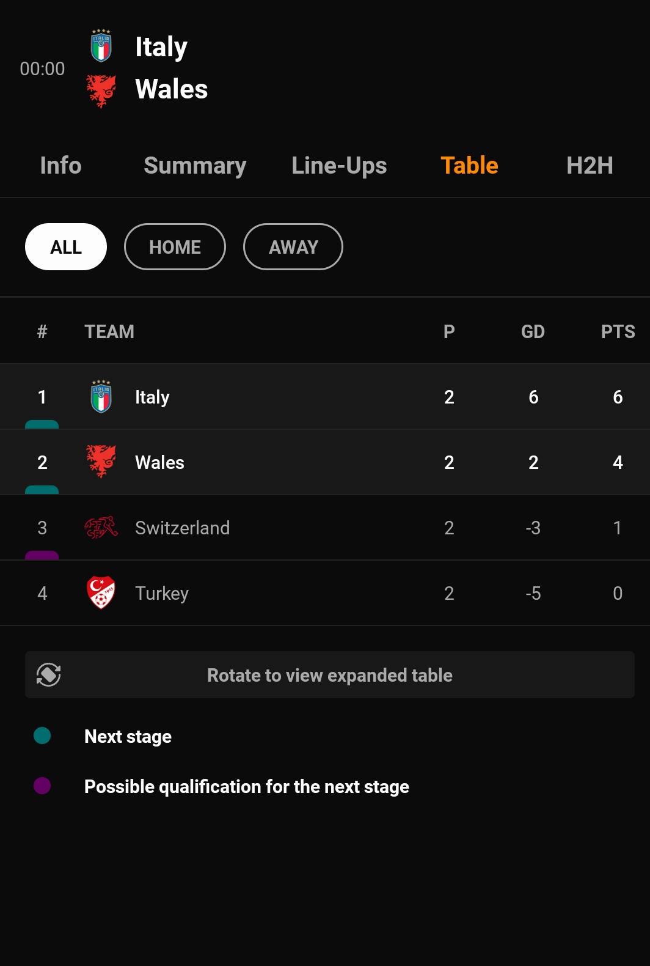
Task: Click the rotate screen icon
Action: (x=49, y=674)
